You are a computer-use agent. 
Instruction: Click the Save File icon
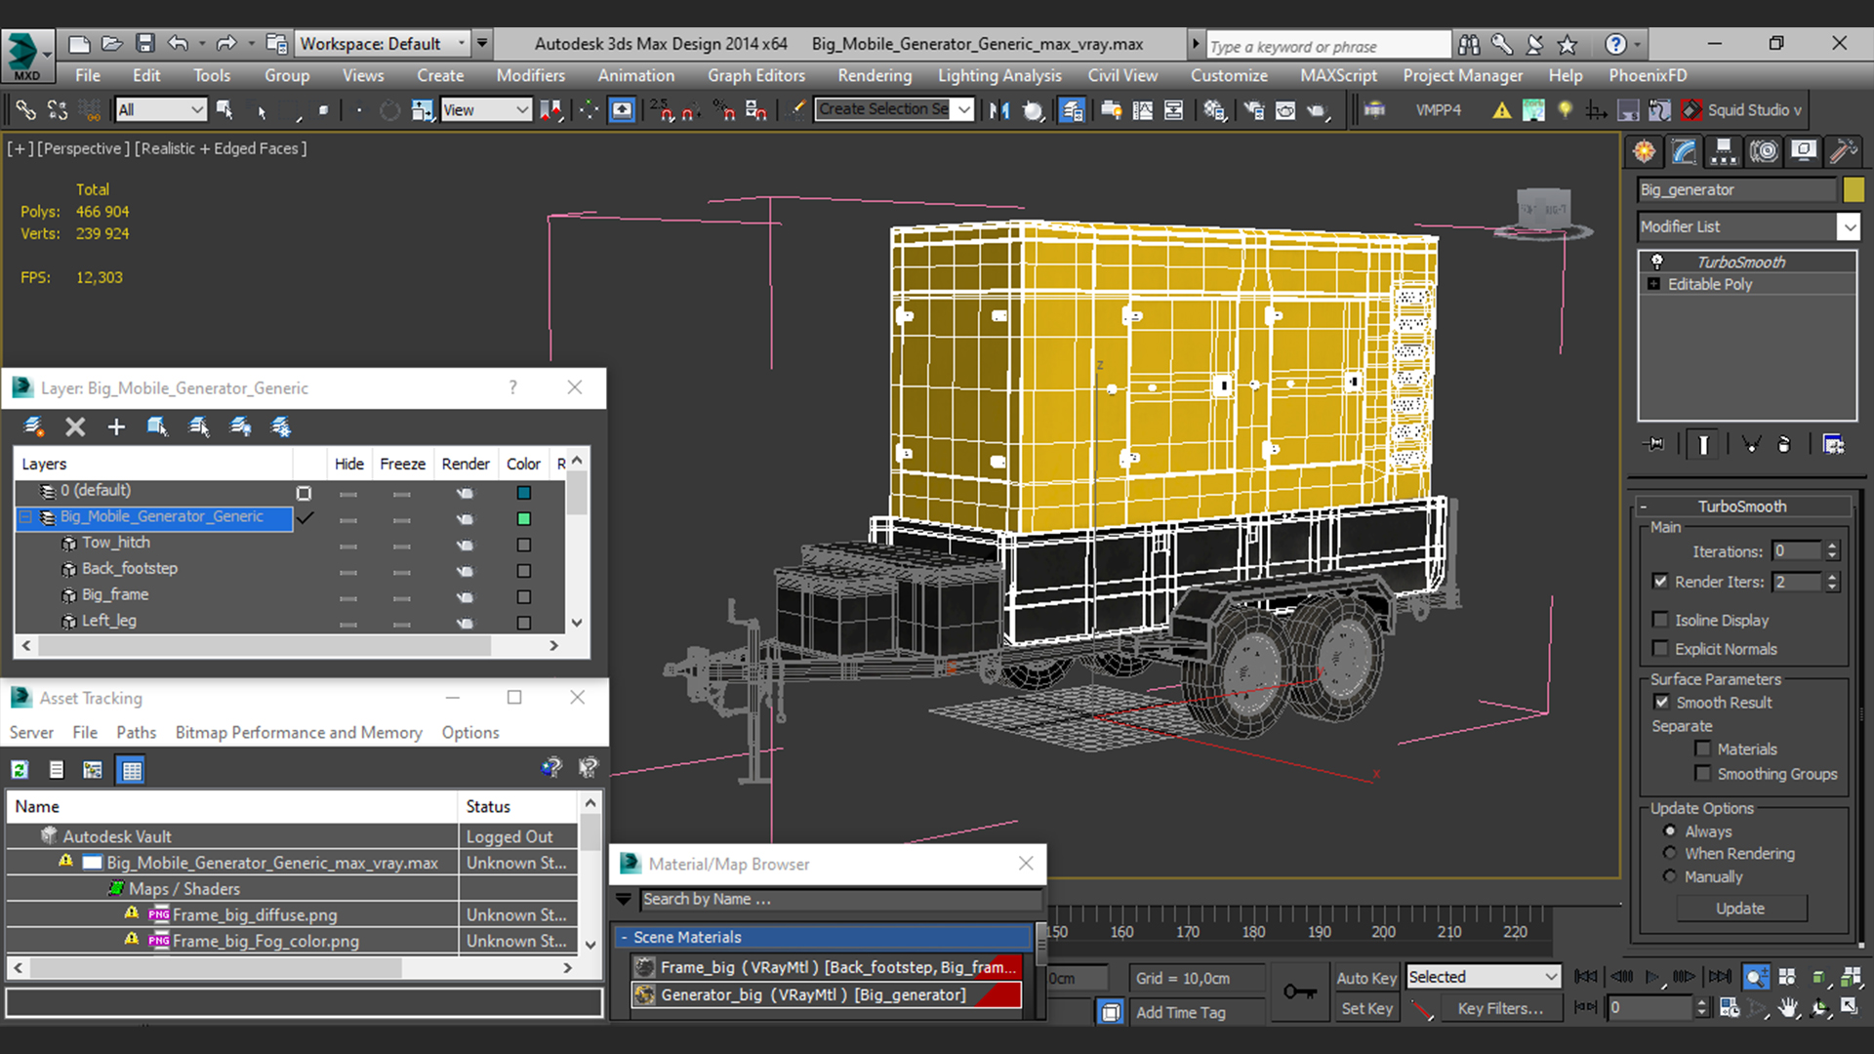tap(145, 44)
